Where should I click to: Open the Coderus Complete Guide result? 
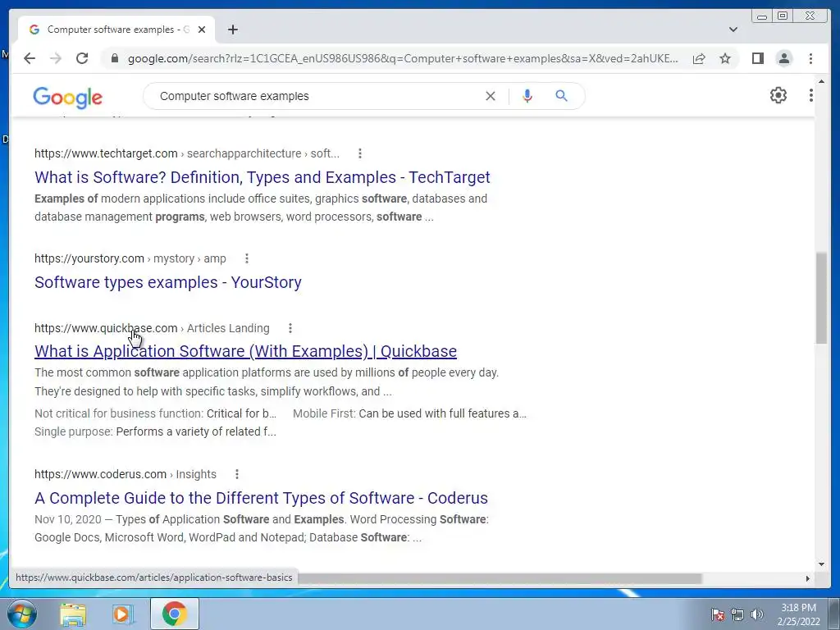pyautogui.click(x=261, y=498)
